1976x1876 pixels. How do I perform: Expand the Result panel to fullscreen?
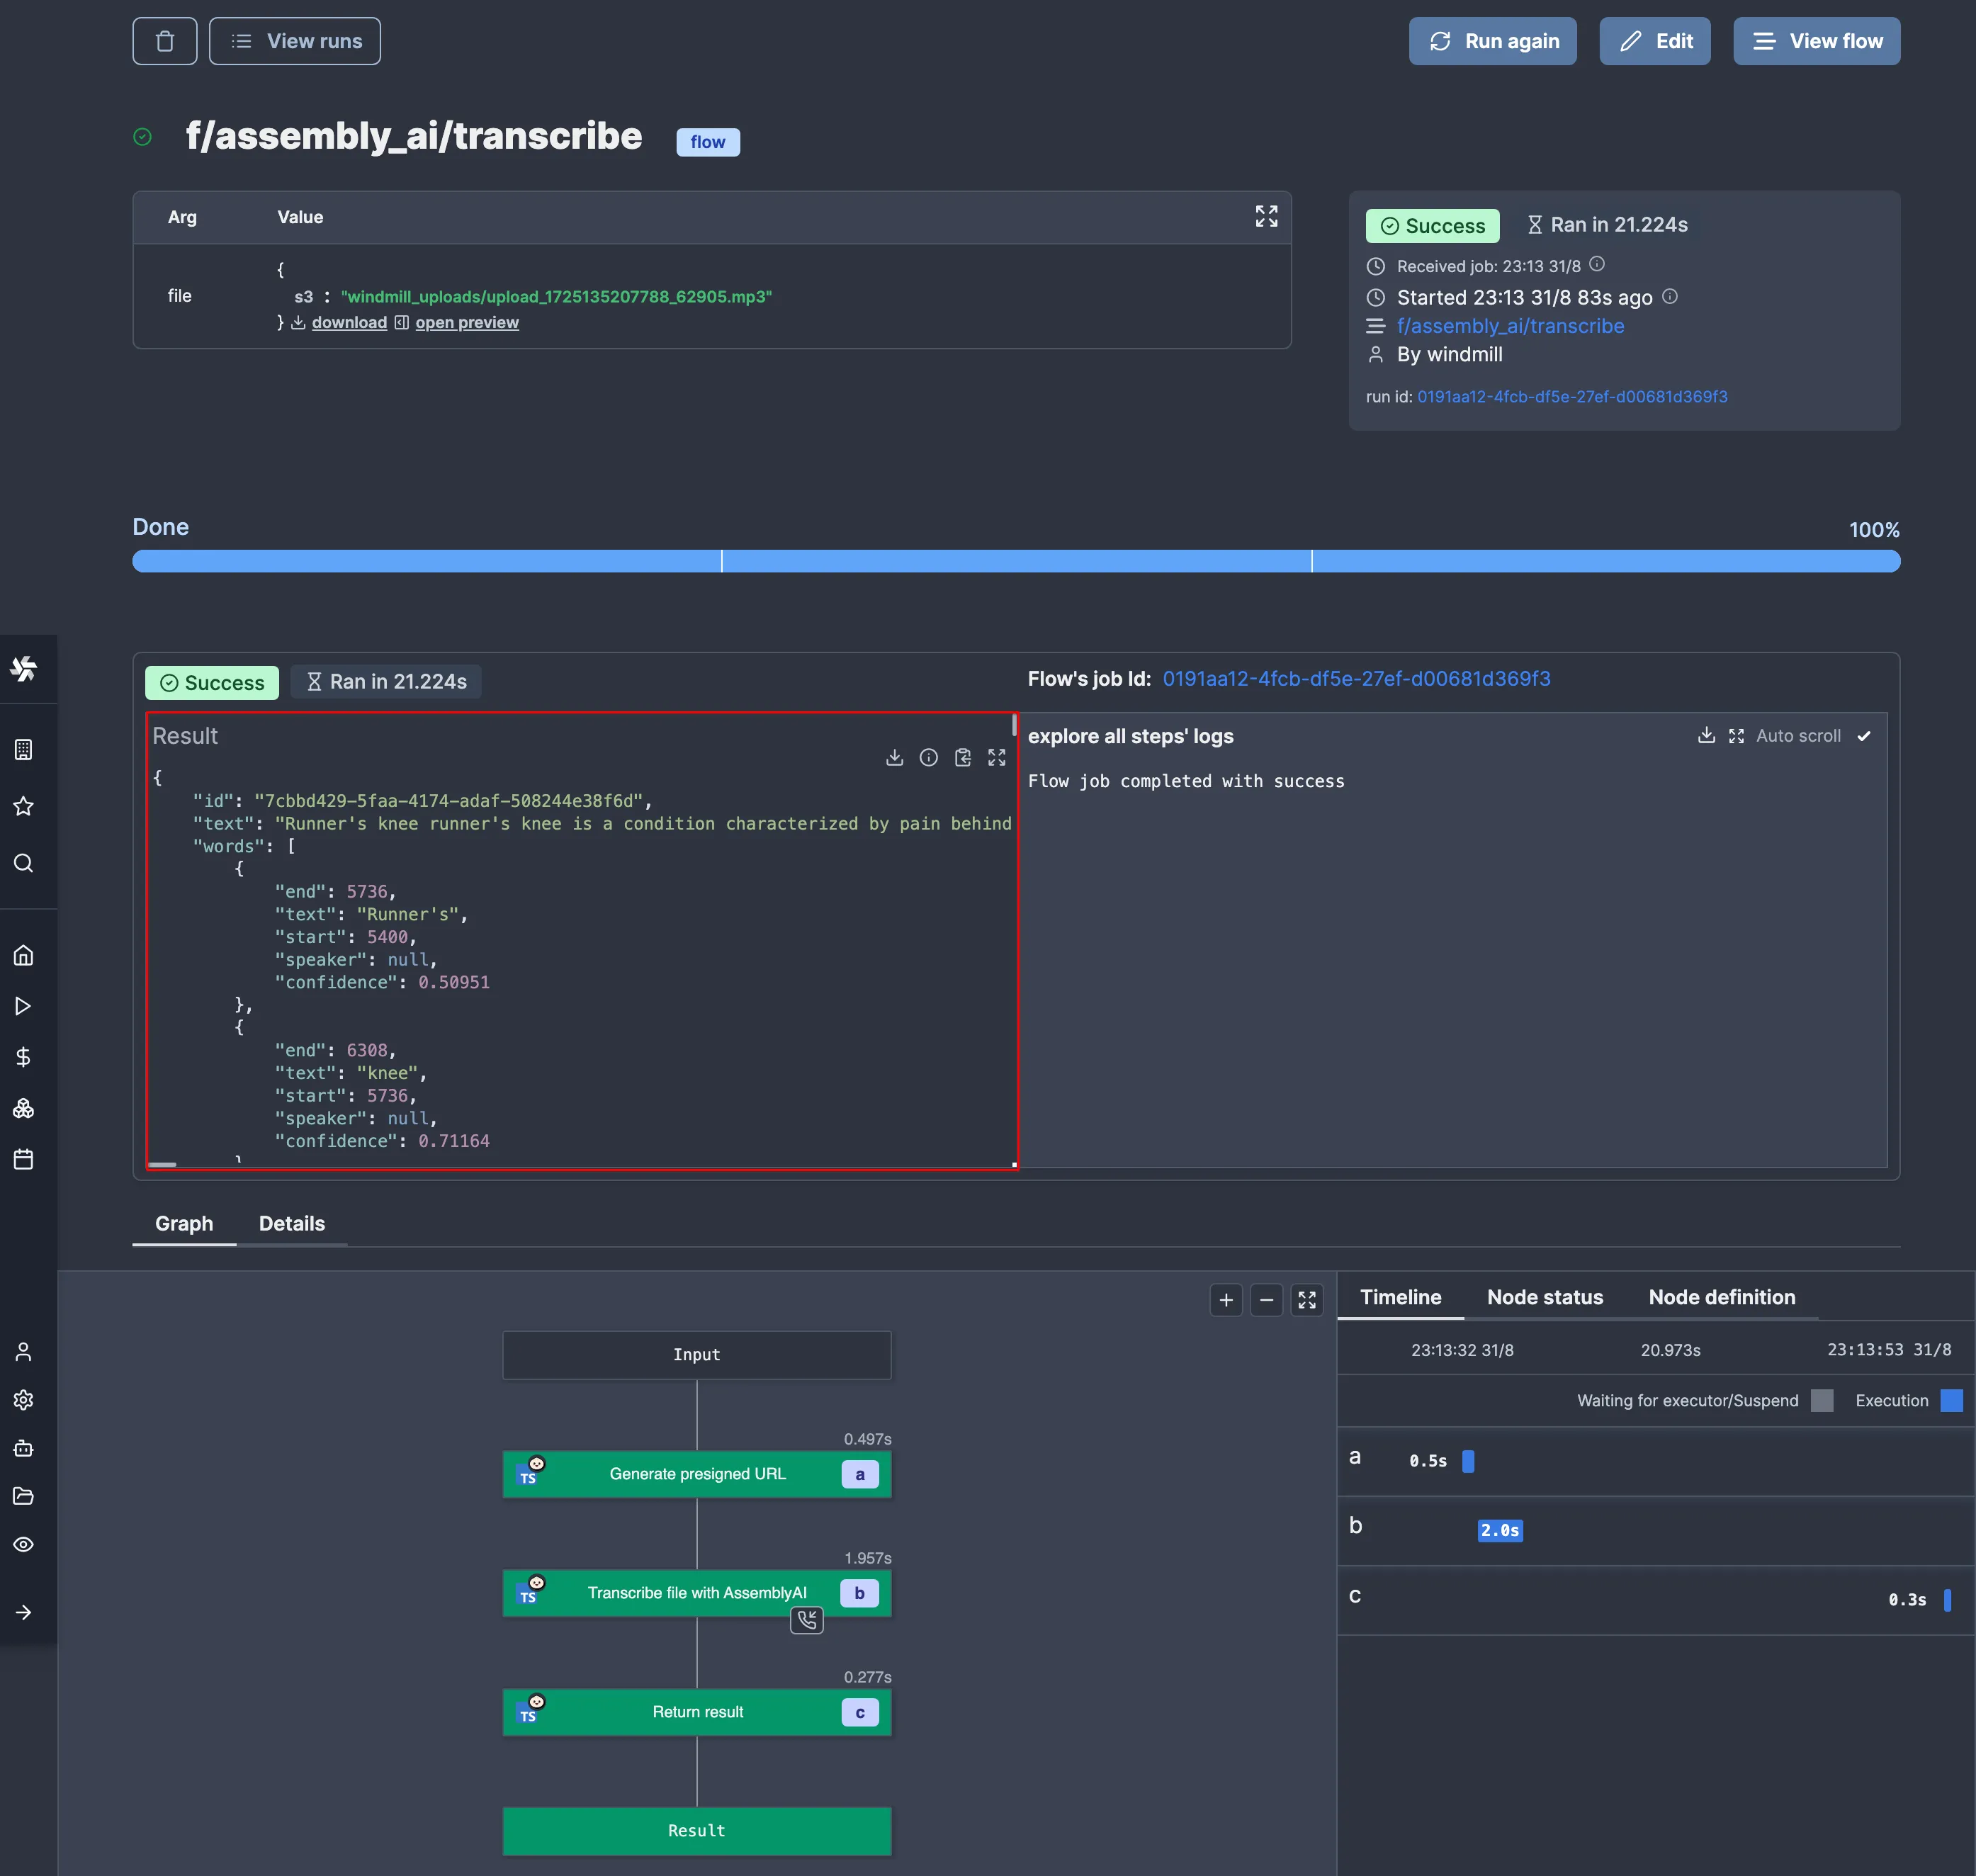(996, 758)
